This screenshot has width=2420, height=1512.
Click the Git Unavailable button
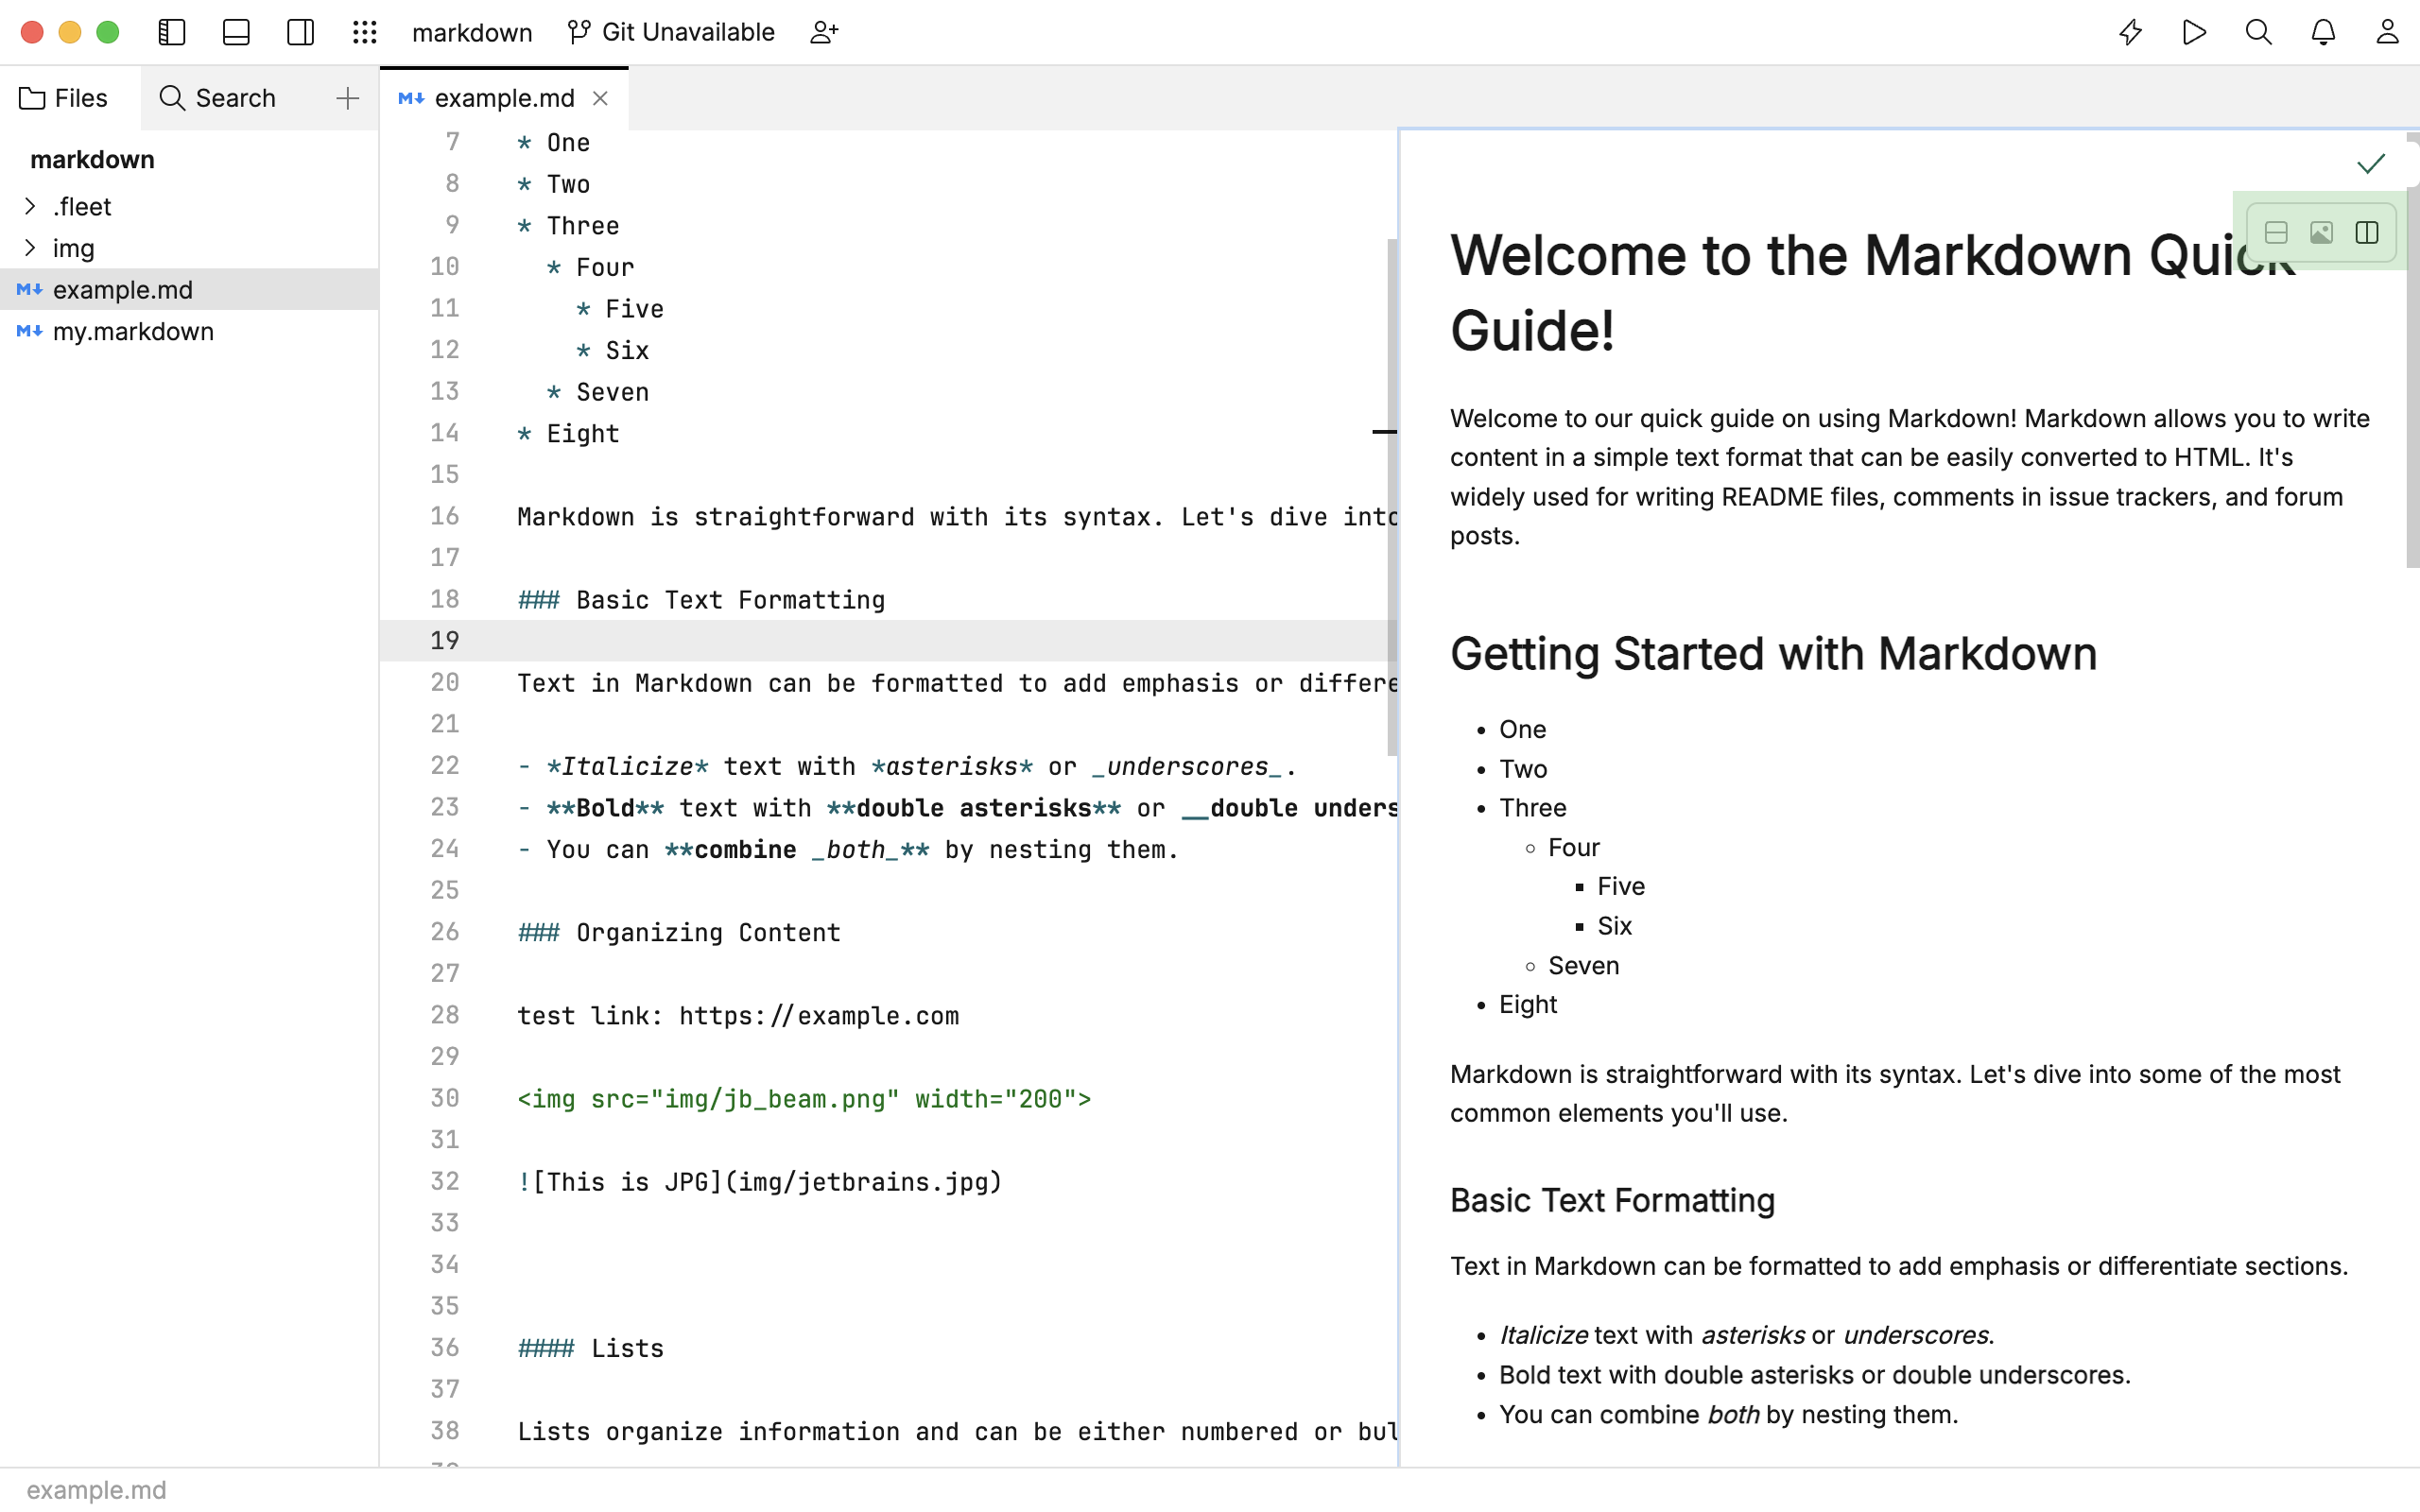click(672, 32)
